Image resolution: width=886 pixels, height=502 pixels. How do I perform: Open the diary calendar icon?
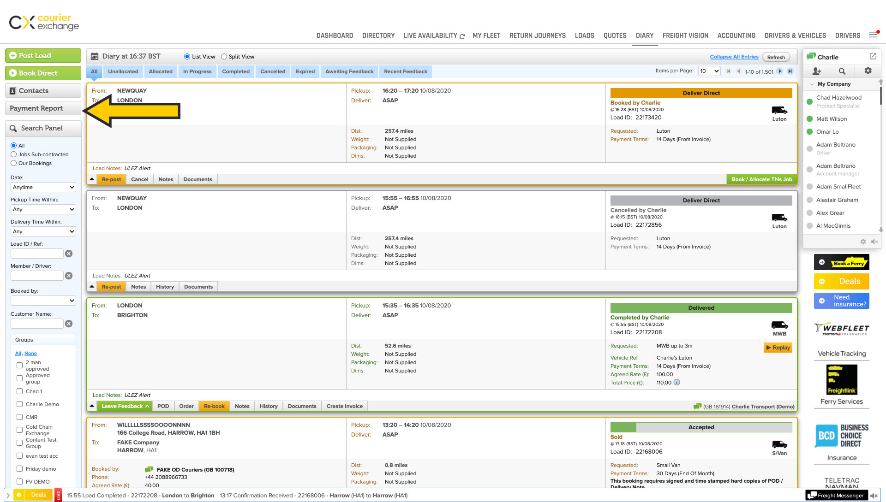(x=95, y=56)
